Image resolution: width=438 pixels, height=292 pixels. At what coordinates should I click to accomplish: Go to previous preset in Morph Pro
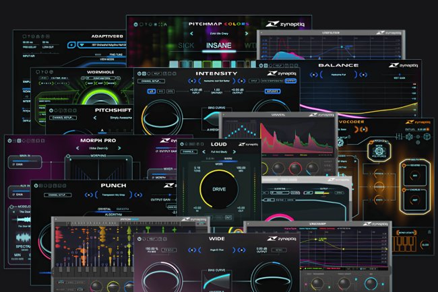pos(77,148)
